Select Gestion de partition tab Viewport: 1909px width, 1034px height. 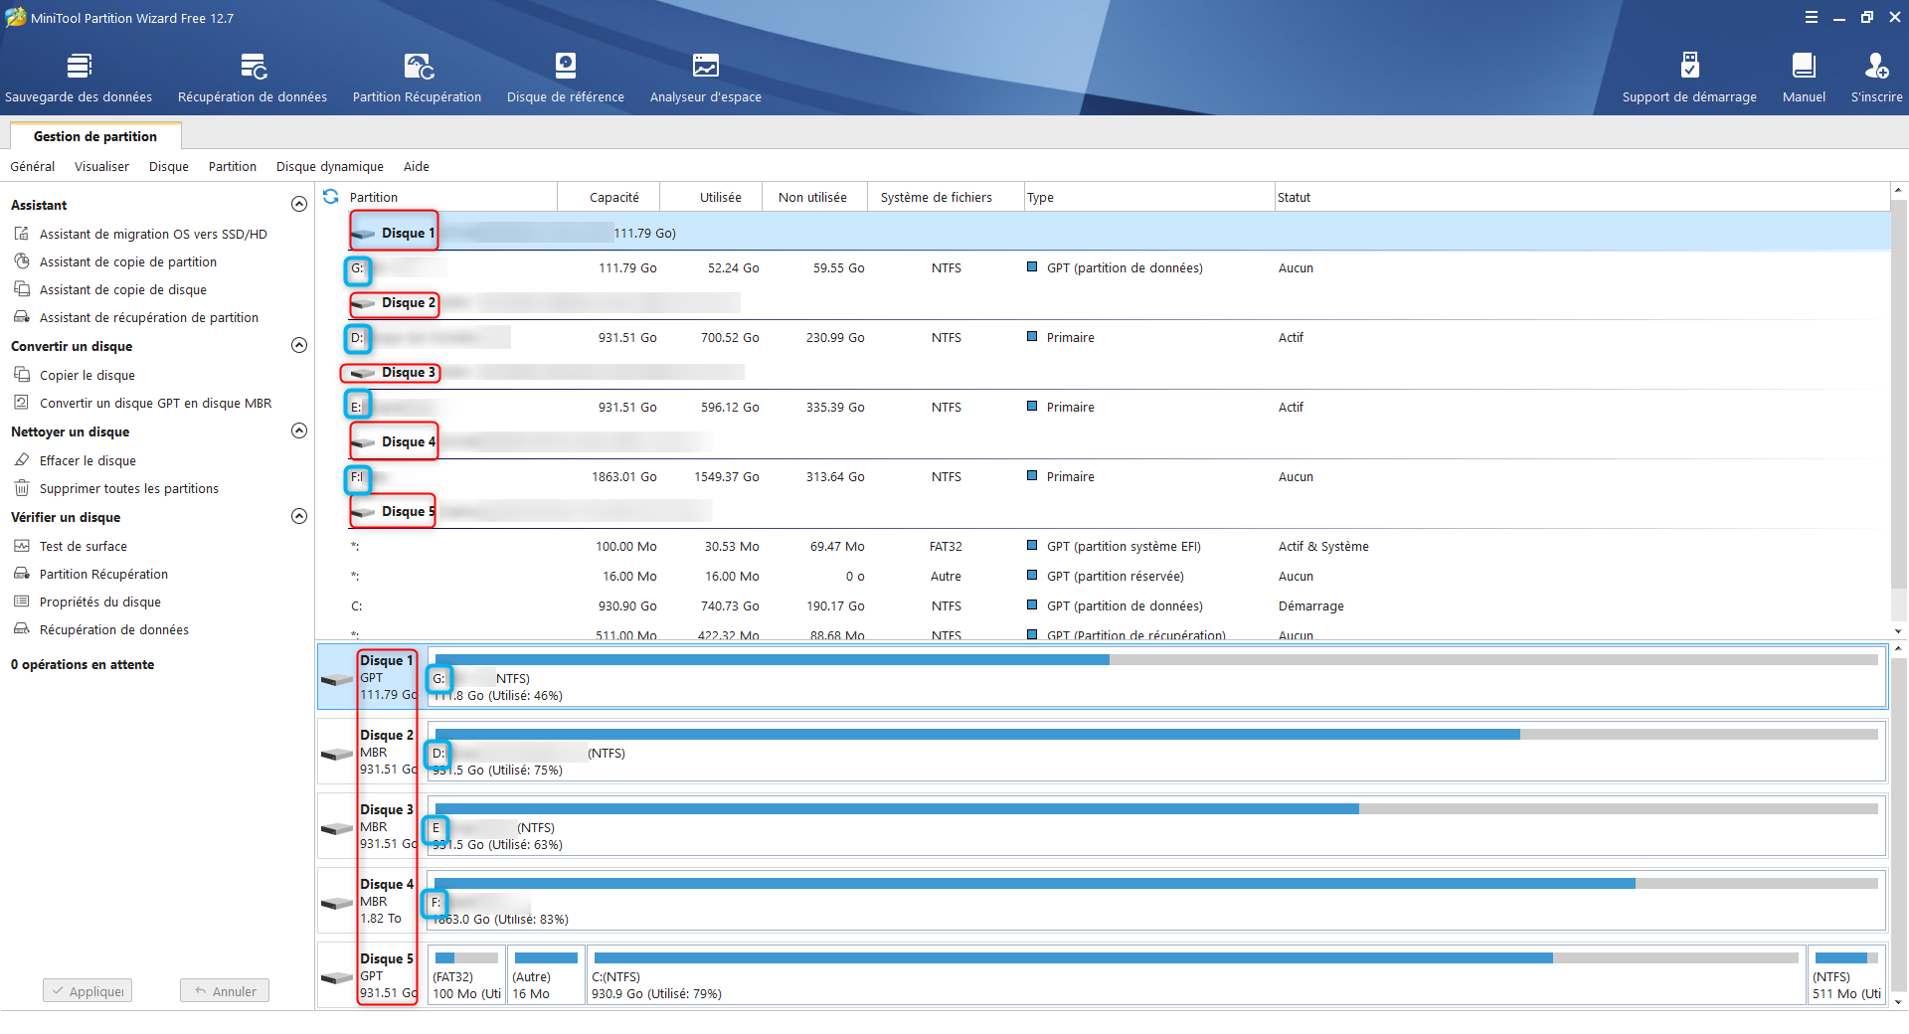95,136
